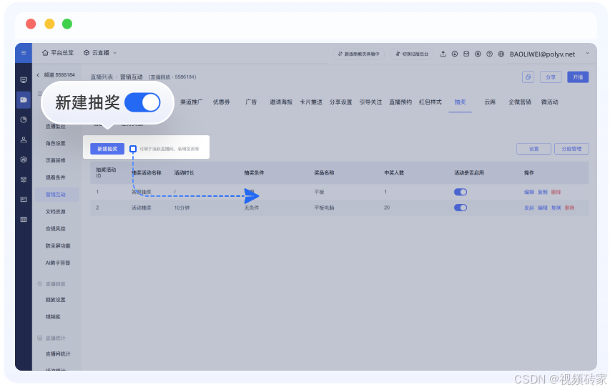Open 页面装修 in the left menu

tap(56, 160)
